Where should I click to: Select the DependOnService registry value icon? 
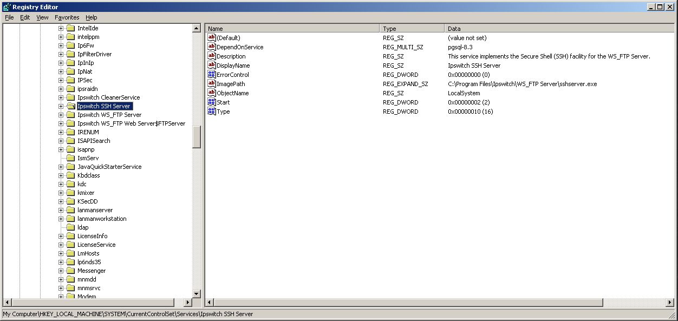[x=212, y=47]
